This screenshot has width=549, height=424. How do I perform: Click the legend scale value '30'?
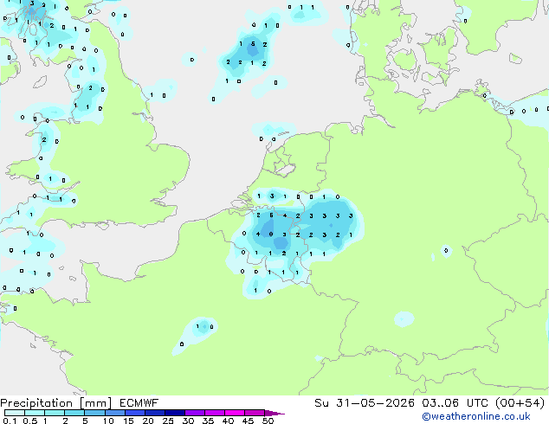pyautogui.click(x=188, y=421)
